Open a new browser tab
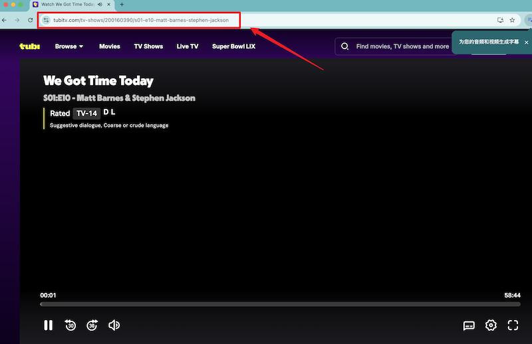The width and height of the screenshot is (532, 344). click(122, 5)
